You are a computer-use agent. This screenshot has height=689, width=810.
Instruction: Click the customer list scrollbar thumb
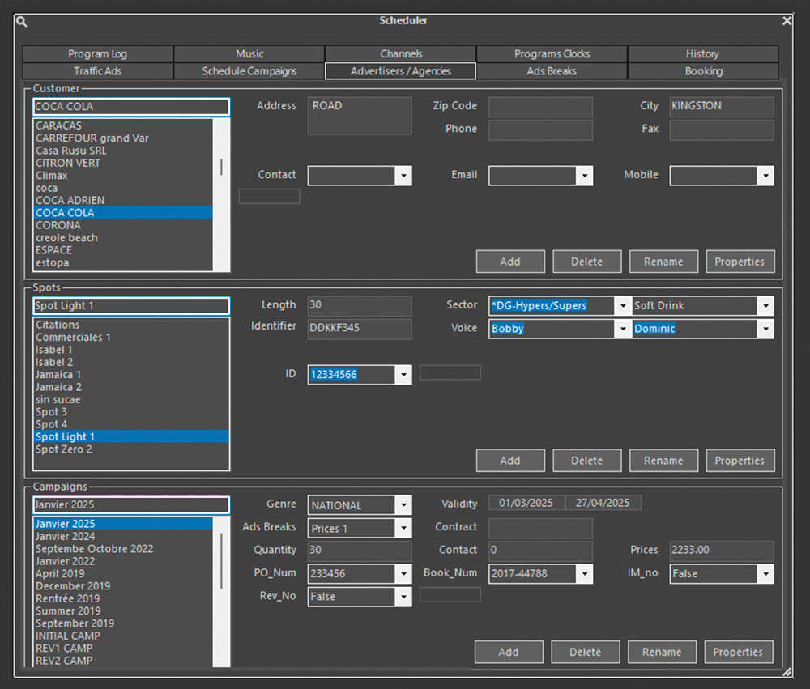221,167
